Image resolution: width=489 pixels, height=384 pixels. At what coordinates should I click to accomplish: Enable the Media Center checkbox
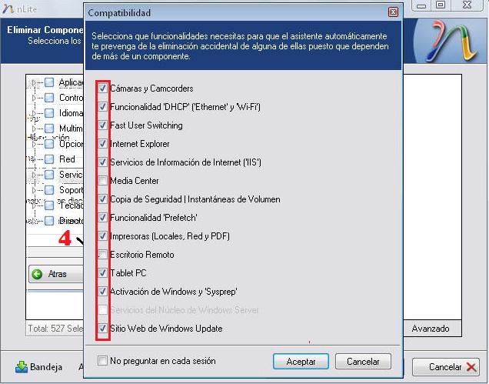pos(103,181)
